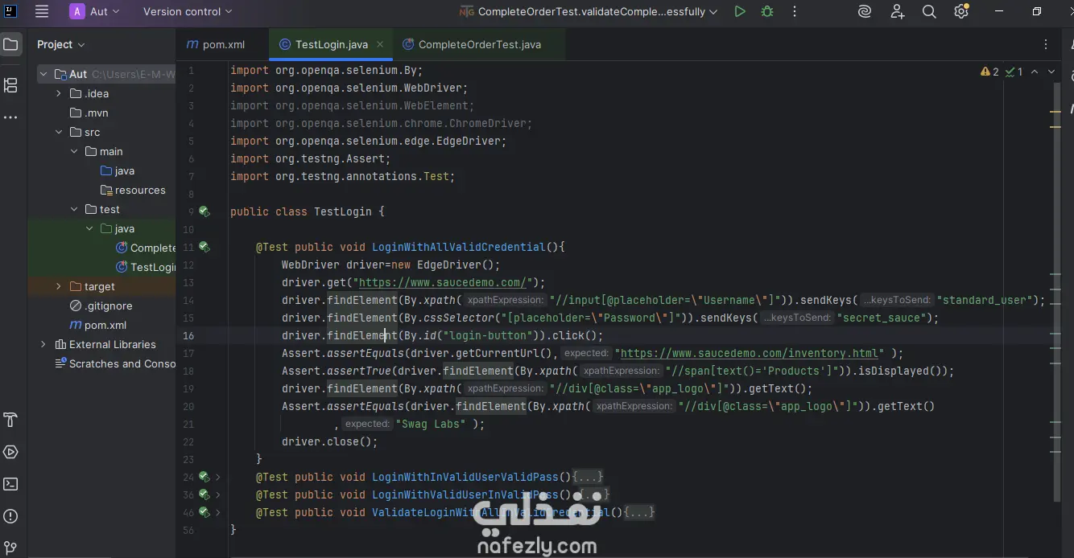The width and height of the screenshot is (1074, 558).
Task: Click folded body of ValidateLoginWithAllInValidCredential
Action: point(639,512)
